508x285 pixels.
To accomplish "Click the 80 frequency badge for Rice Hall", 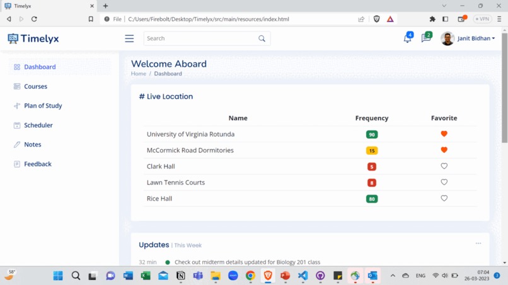I will point(372,199).
